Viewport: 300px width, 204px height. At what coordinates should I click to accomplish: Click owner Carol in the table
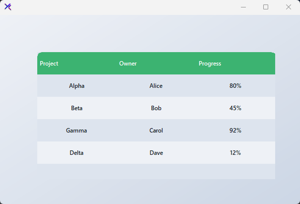coord(156,131)
